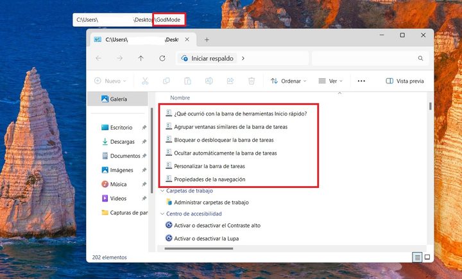
Task: Select 'Personalizar la barra de tareas'
Action: click(x=209, y=166)
